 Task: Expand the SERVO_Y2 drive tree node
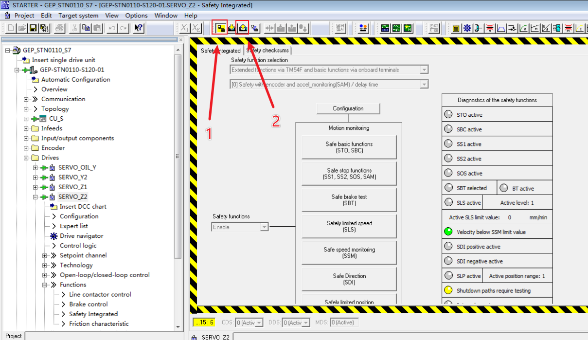click(36, 177)
